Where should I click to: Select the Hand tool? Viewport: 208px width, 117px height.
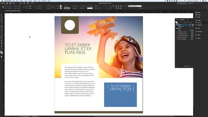1,47
